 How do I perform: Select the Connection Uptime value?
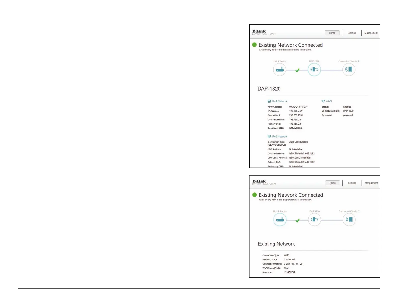point(293,264)
